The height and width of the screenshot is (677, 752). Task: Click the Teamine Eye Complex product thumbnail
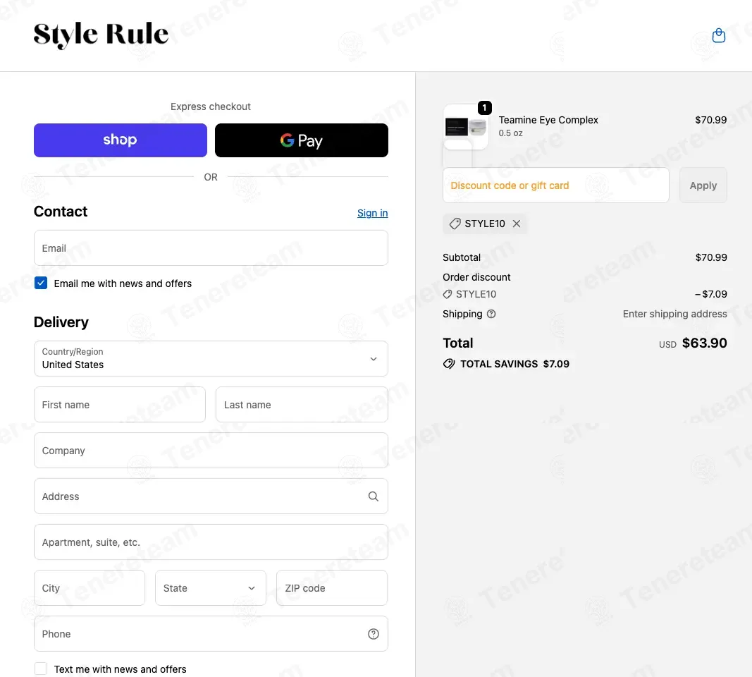coord(466,127)
